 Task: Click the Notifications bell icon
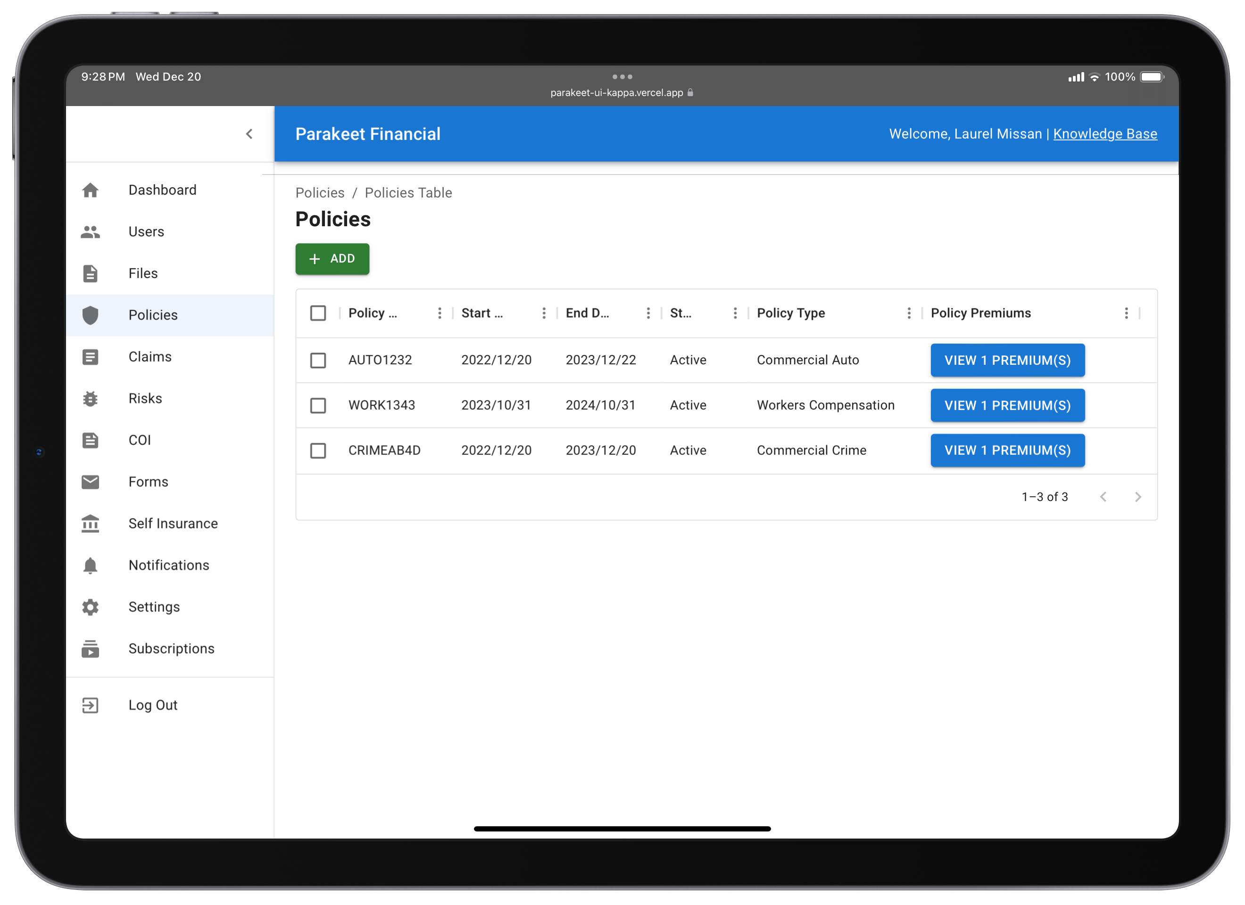[x=90, y=566]
